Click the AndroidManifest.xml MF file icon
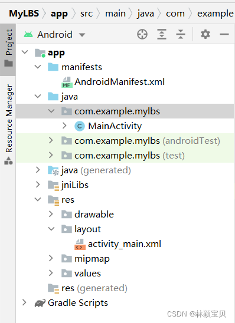 point(67,82)
